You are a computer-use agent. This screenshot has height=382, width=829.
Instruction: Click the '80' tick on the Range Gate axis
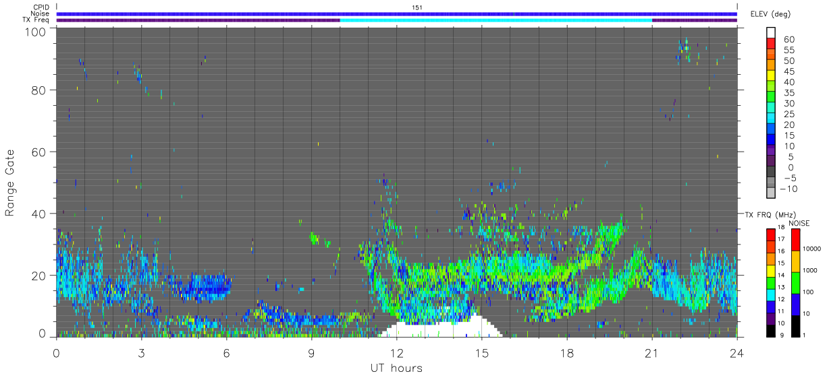39,90
